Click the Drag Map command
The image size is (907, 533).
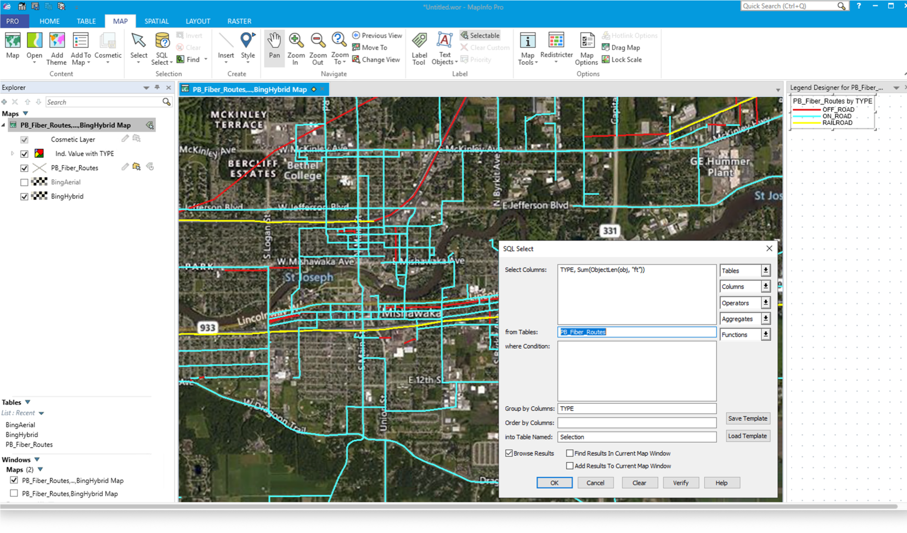[621, 47]
